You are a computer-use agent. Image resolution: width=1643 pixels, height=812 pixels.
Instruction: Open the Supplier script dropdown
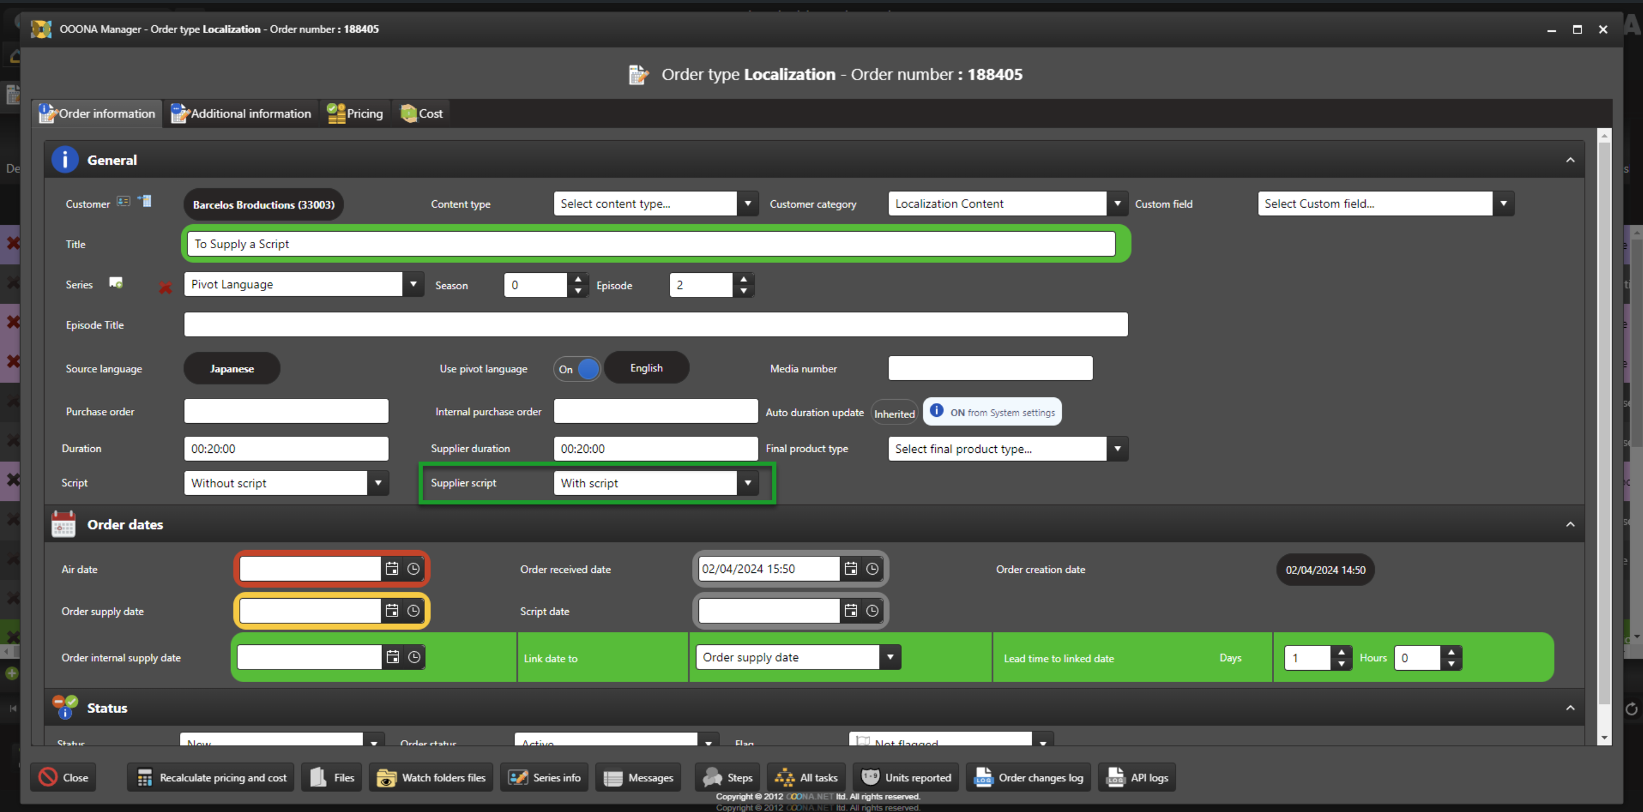coord(747,483)
